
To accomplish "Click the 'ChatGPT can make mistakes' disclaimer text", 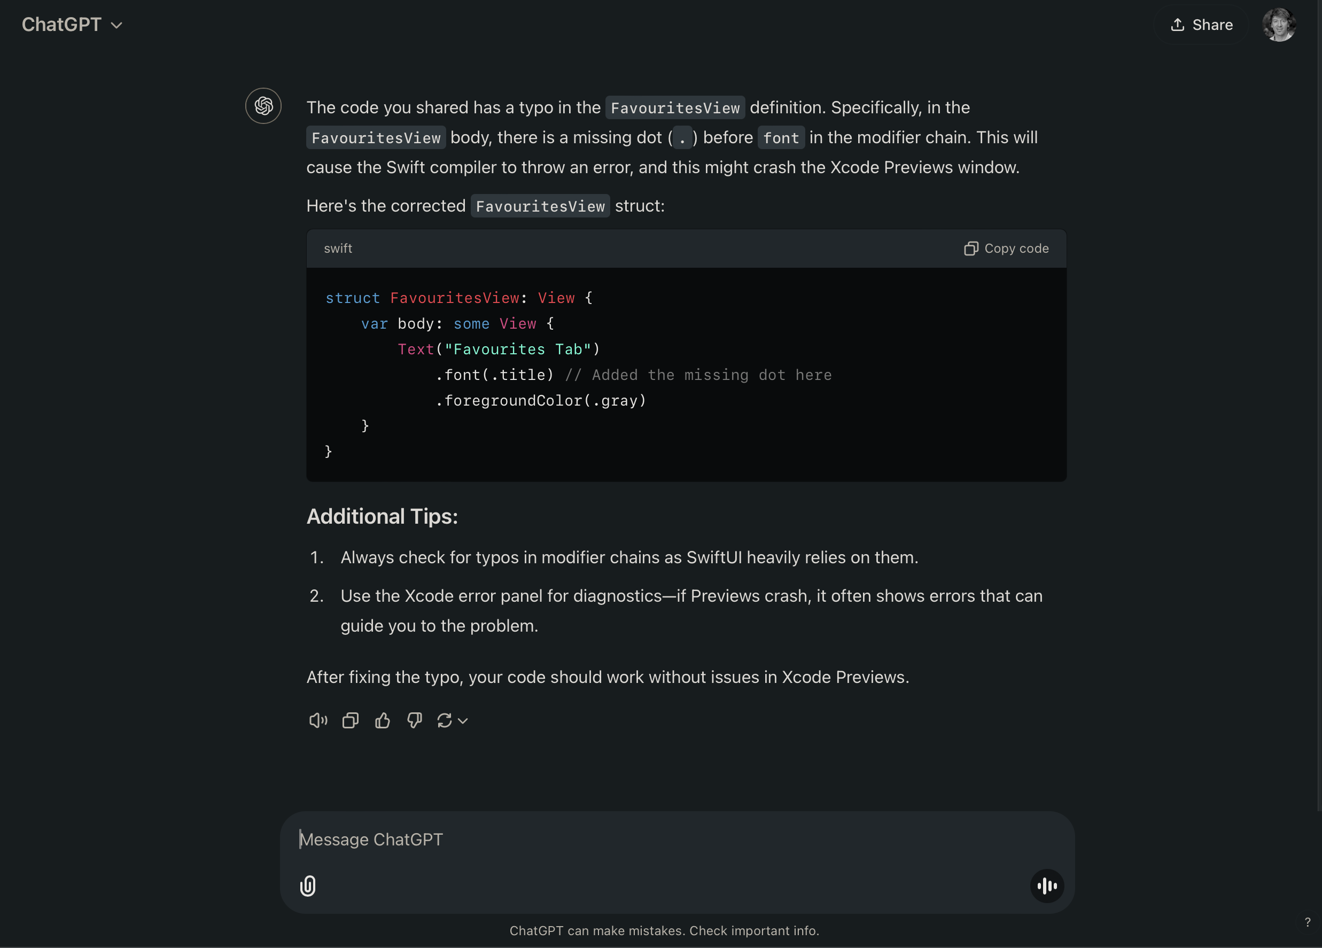I will 664,930.
